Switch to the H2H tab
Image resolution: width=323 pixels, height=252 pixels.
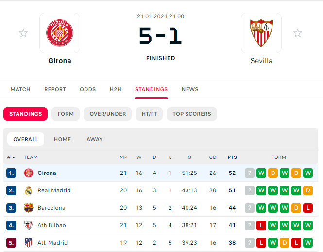coord(116,89)
